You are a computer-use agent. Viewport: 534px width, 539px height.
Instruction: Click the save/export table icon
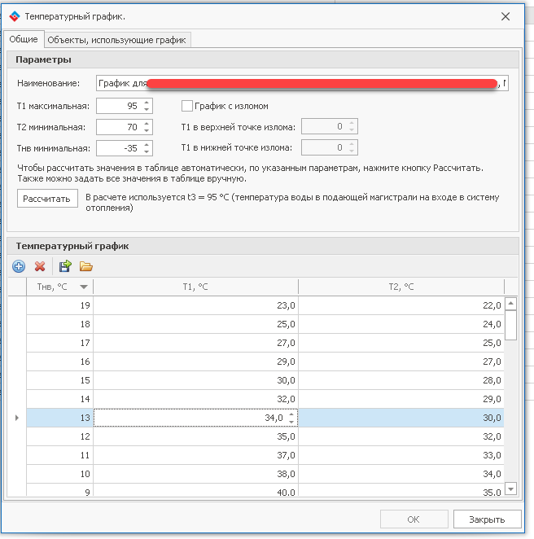(65, 266)
